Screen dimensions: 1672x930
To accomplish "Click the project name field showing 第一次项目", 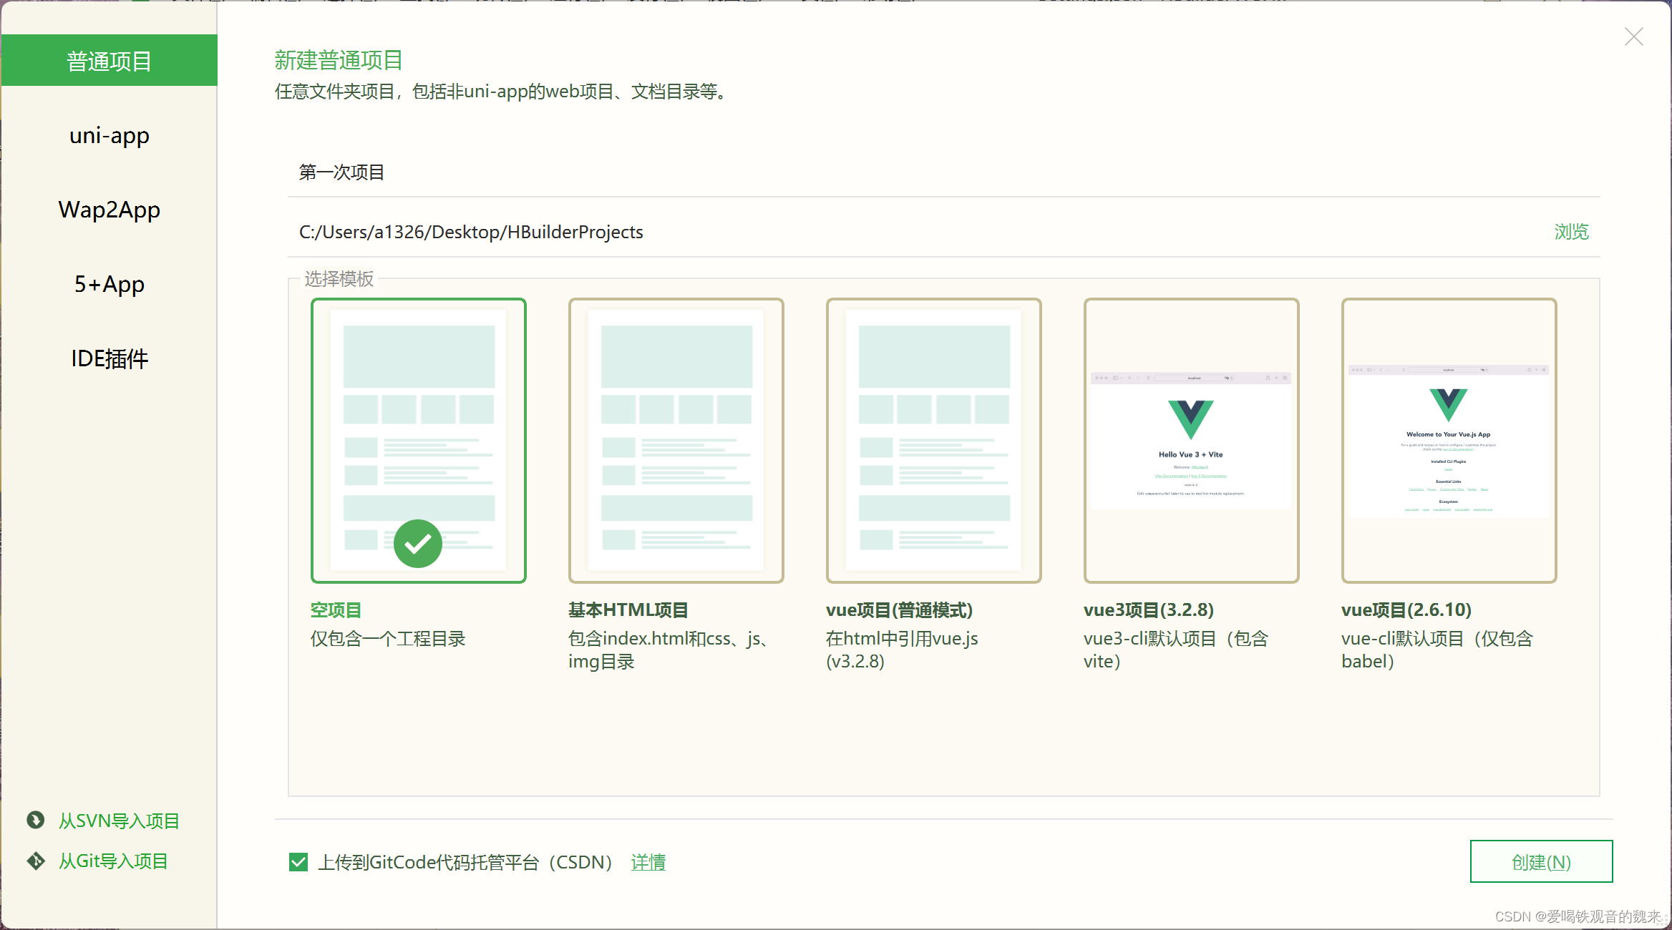I will pos(644,172).
